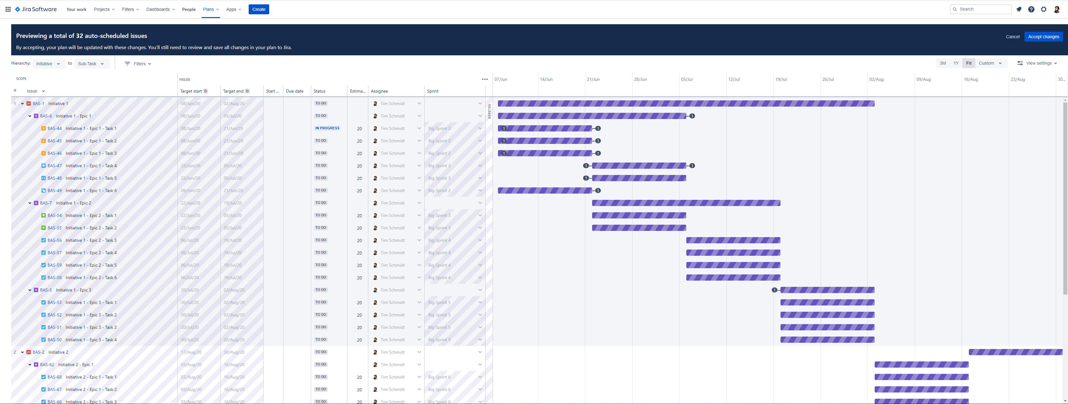
Task: Open sprint dropdown for BAS-47 row
Action: pyautogui.click(x=480, y=166)
